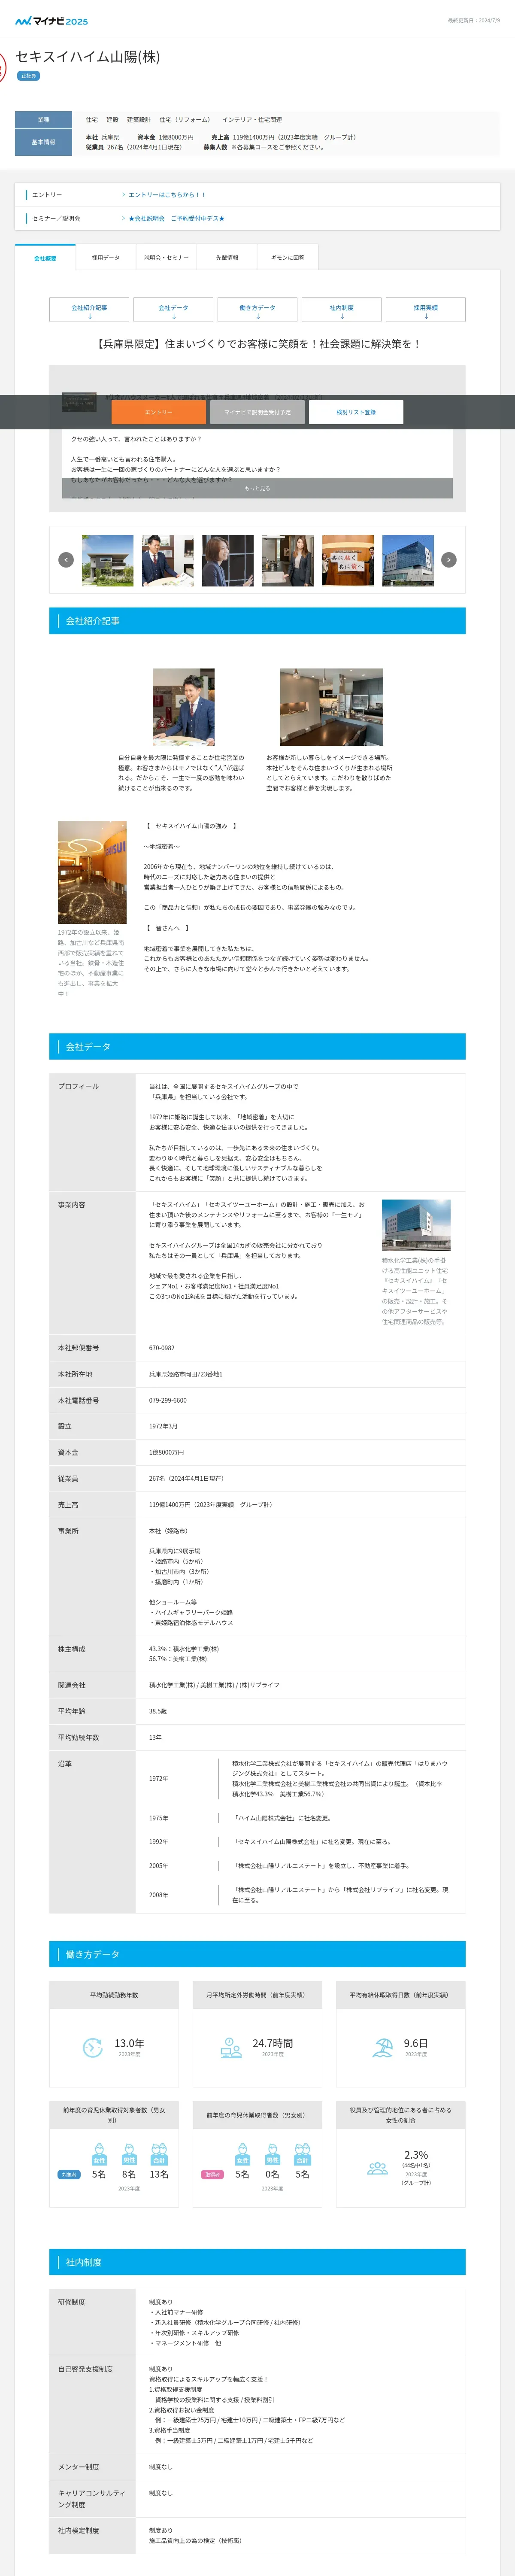Viewport: 515px width, 2576px height.
Task: Click 平均勤続年数 value 13年 in company table
Action: 155,1737
